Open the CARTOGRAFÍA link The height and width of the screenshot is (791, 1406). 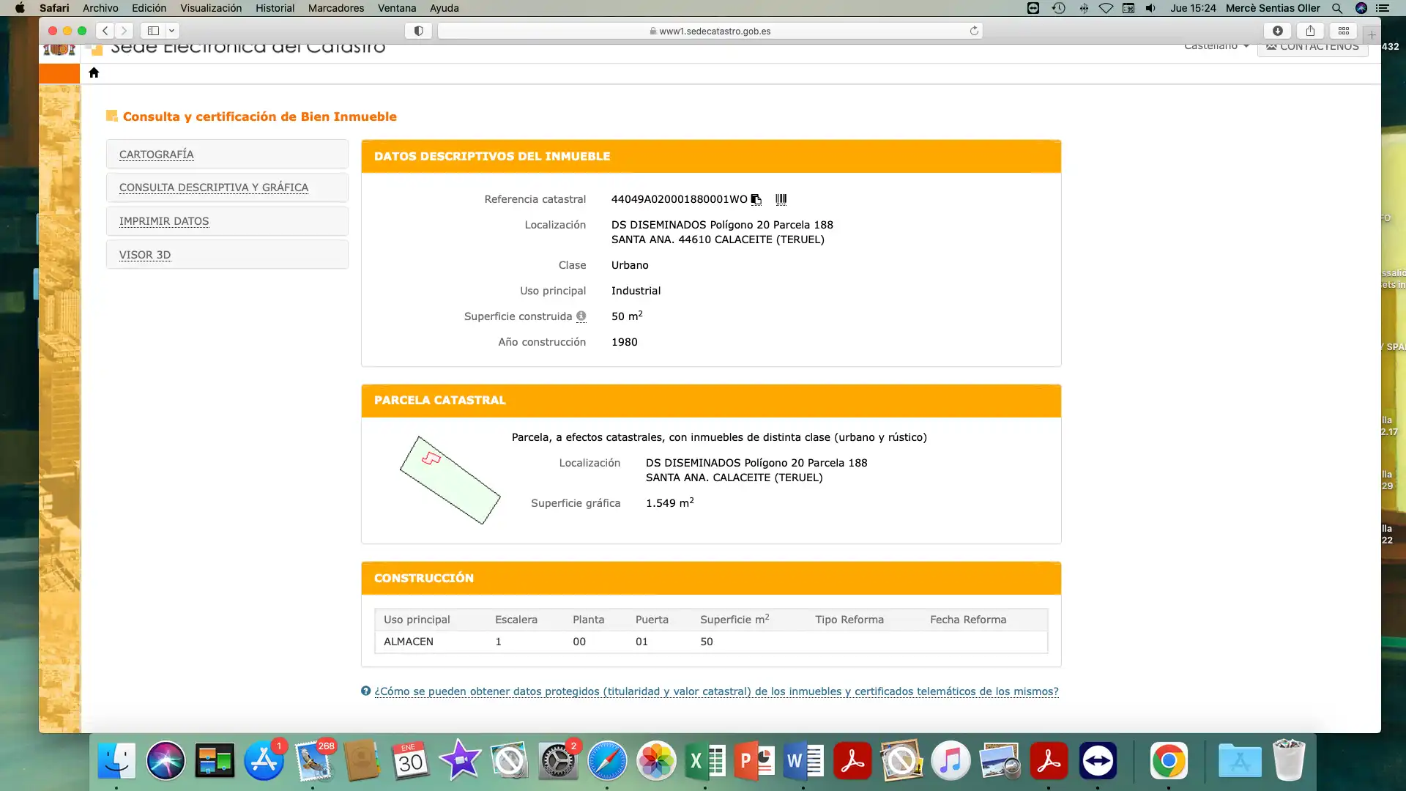tap(157, 155)
